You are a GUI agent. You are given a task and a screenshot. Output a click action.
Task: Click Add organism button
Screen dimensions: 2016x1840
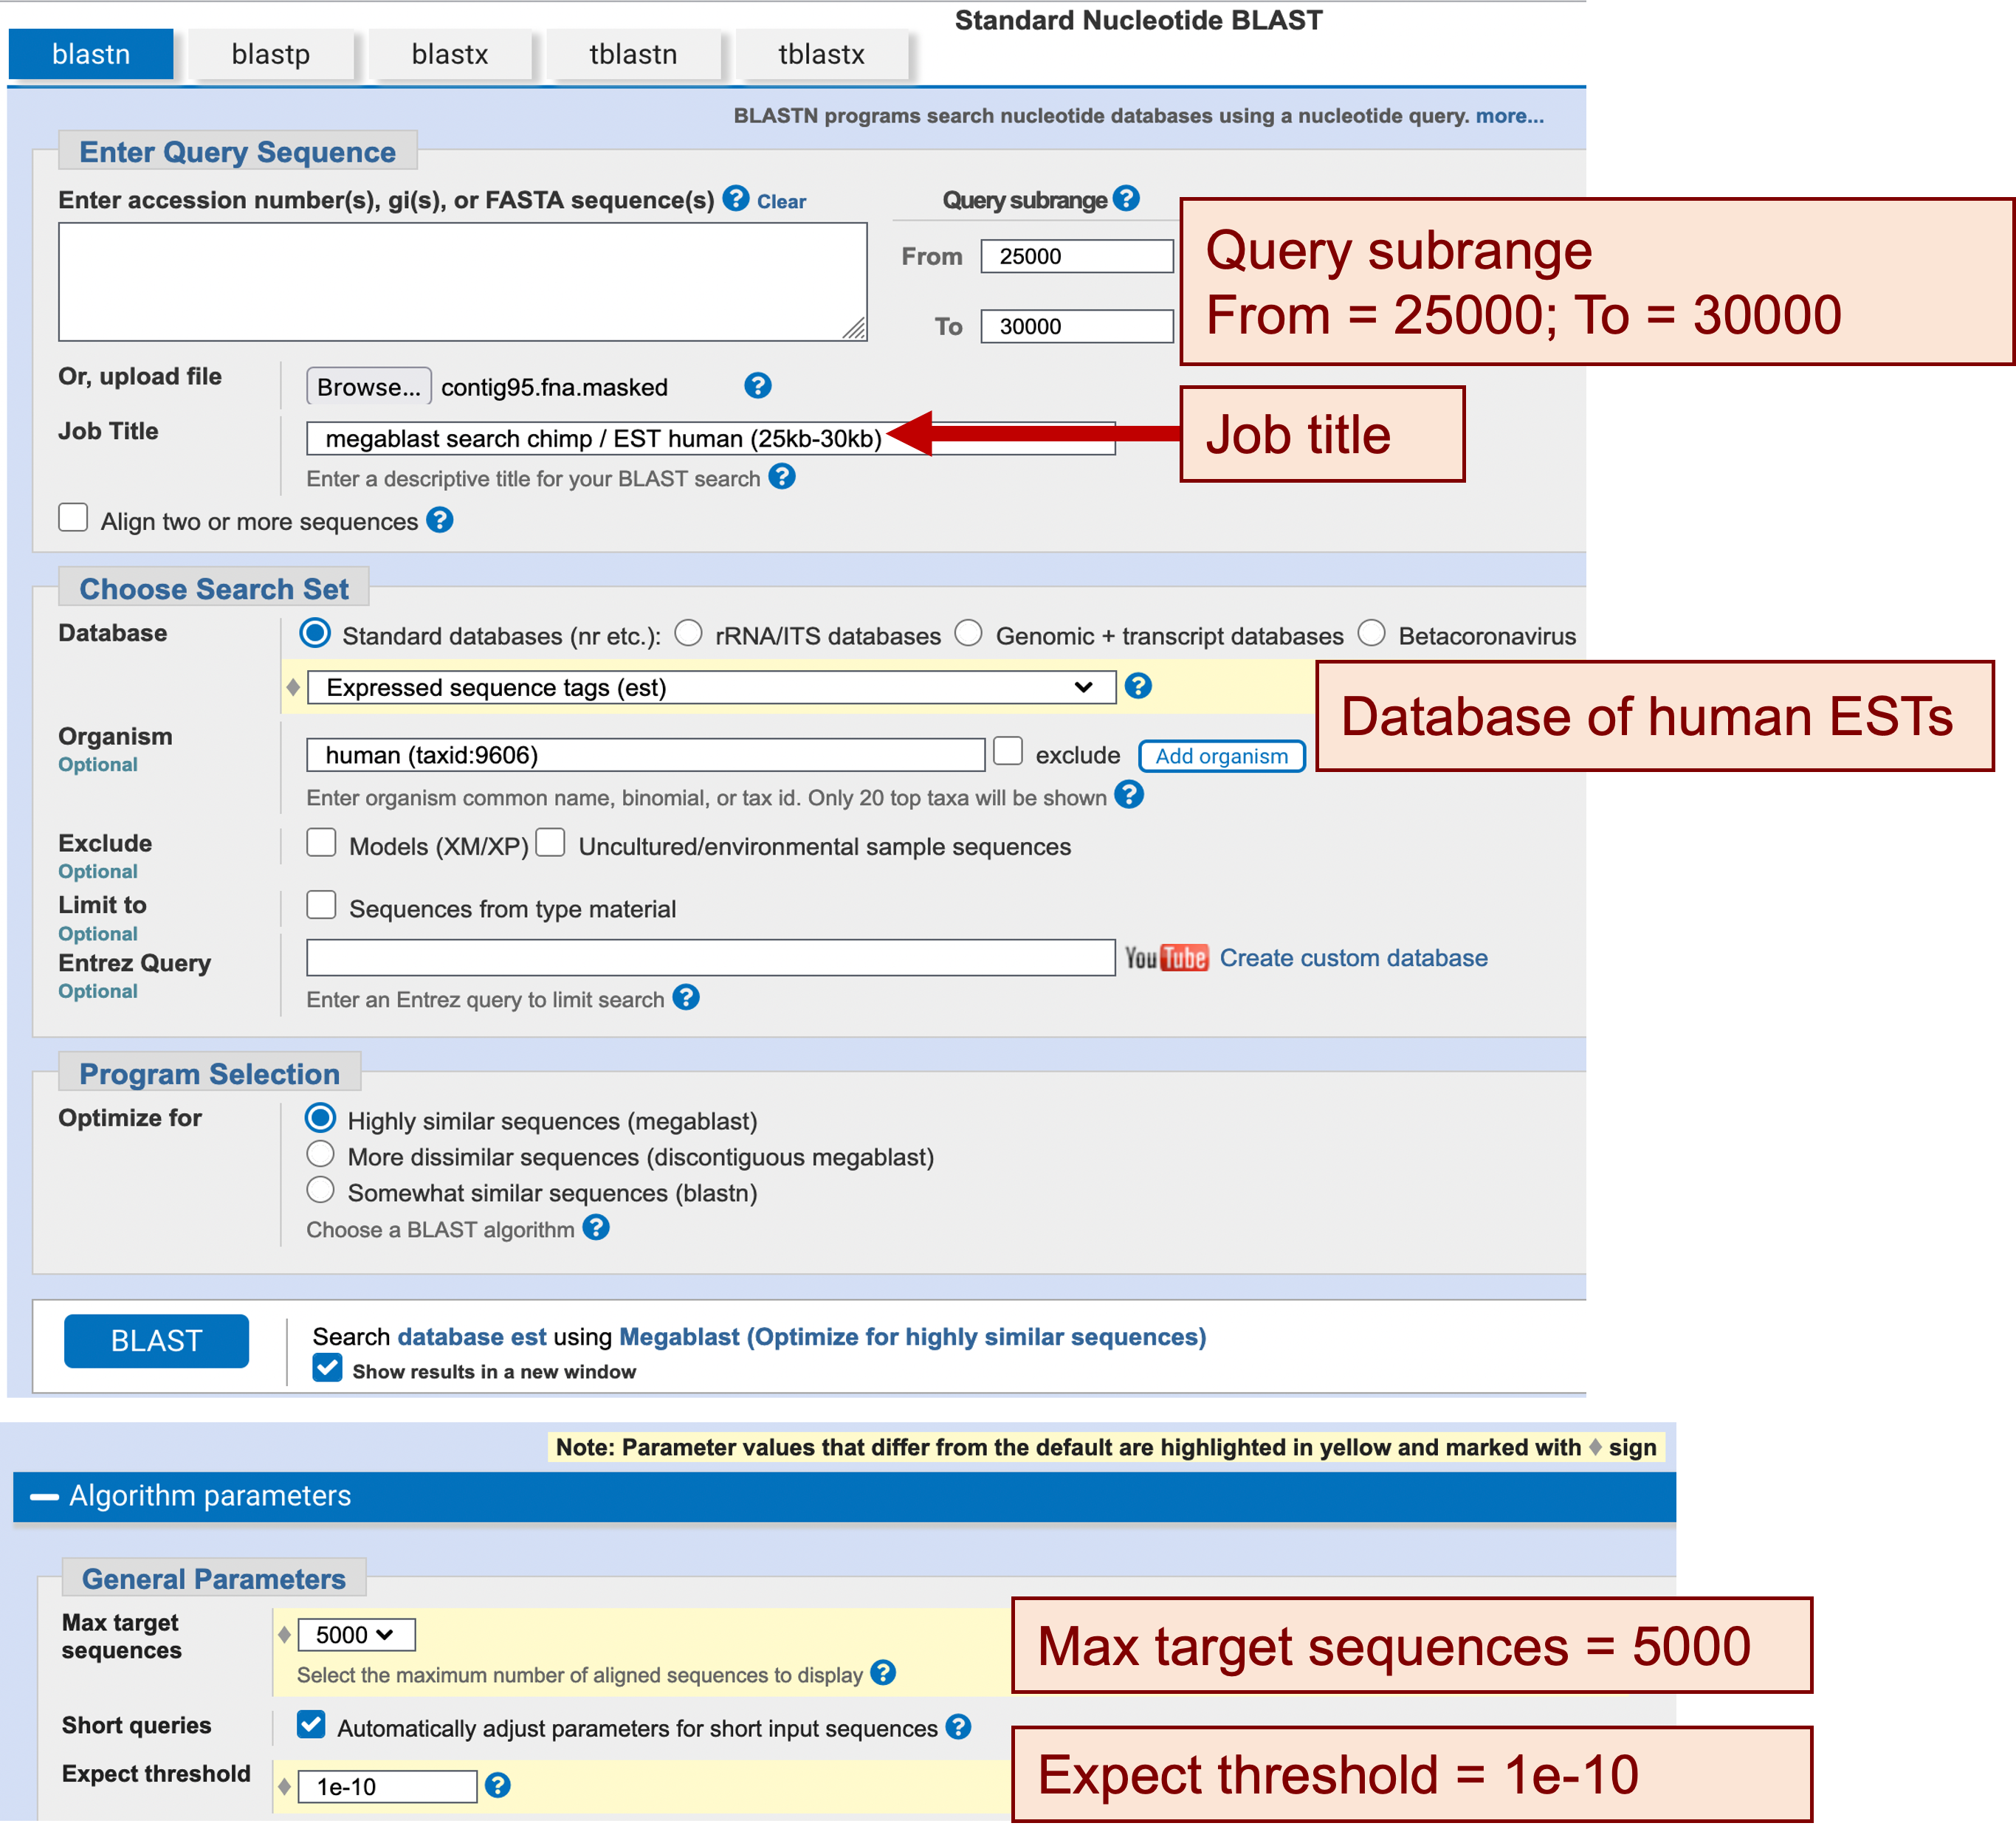click(x=1222, y=756)
